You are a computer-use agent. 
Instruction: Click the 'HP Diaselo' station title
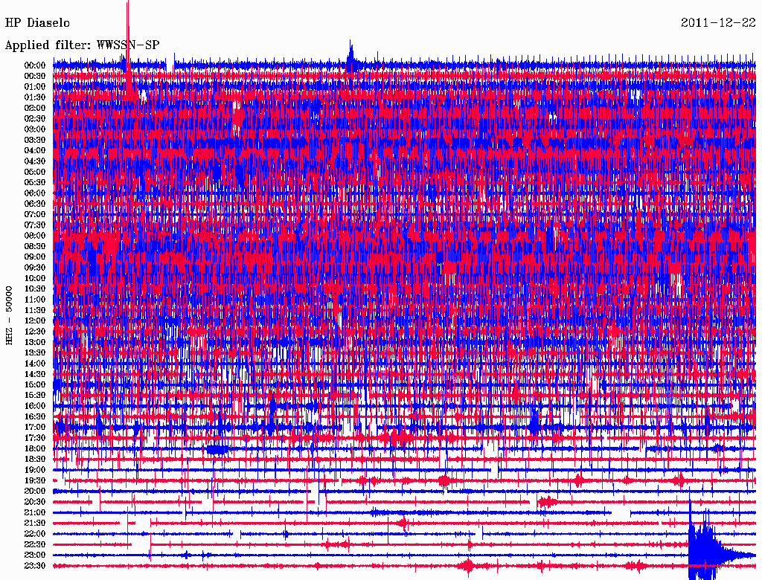[x=37, y=23]
